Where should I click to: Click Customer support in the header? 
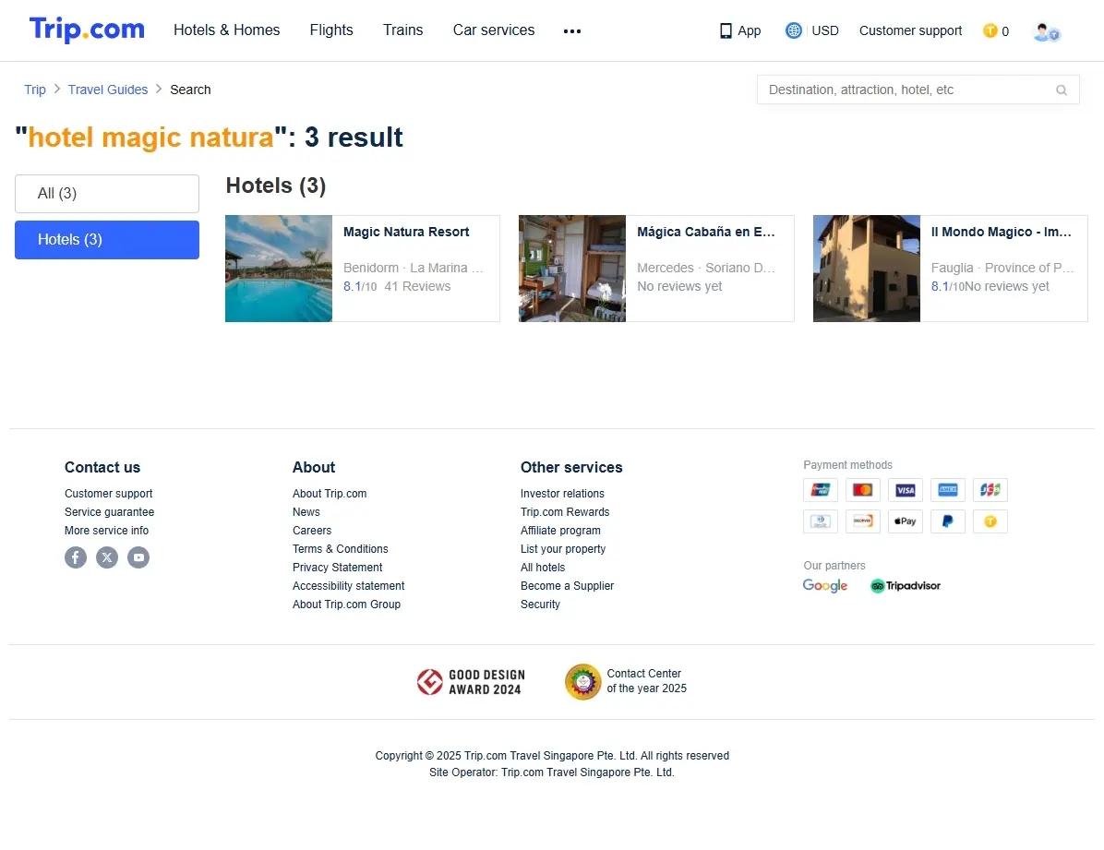click(x=910, y=31)
